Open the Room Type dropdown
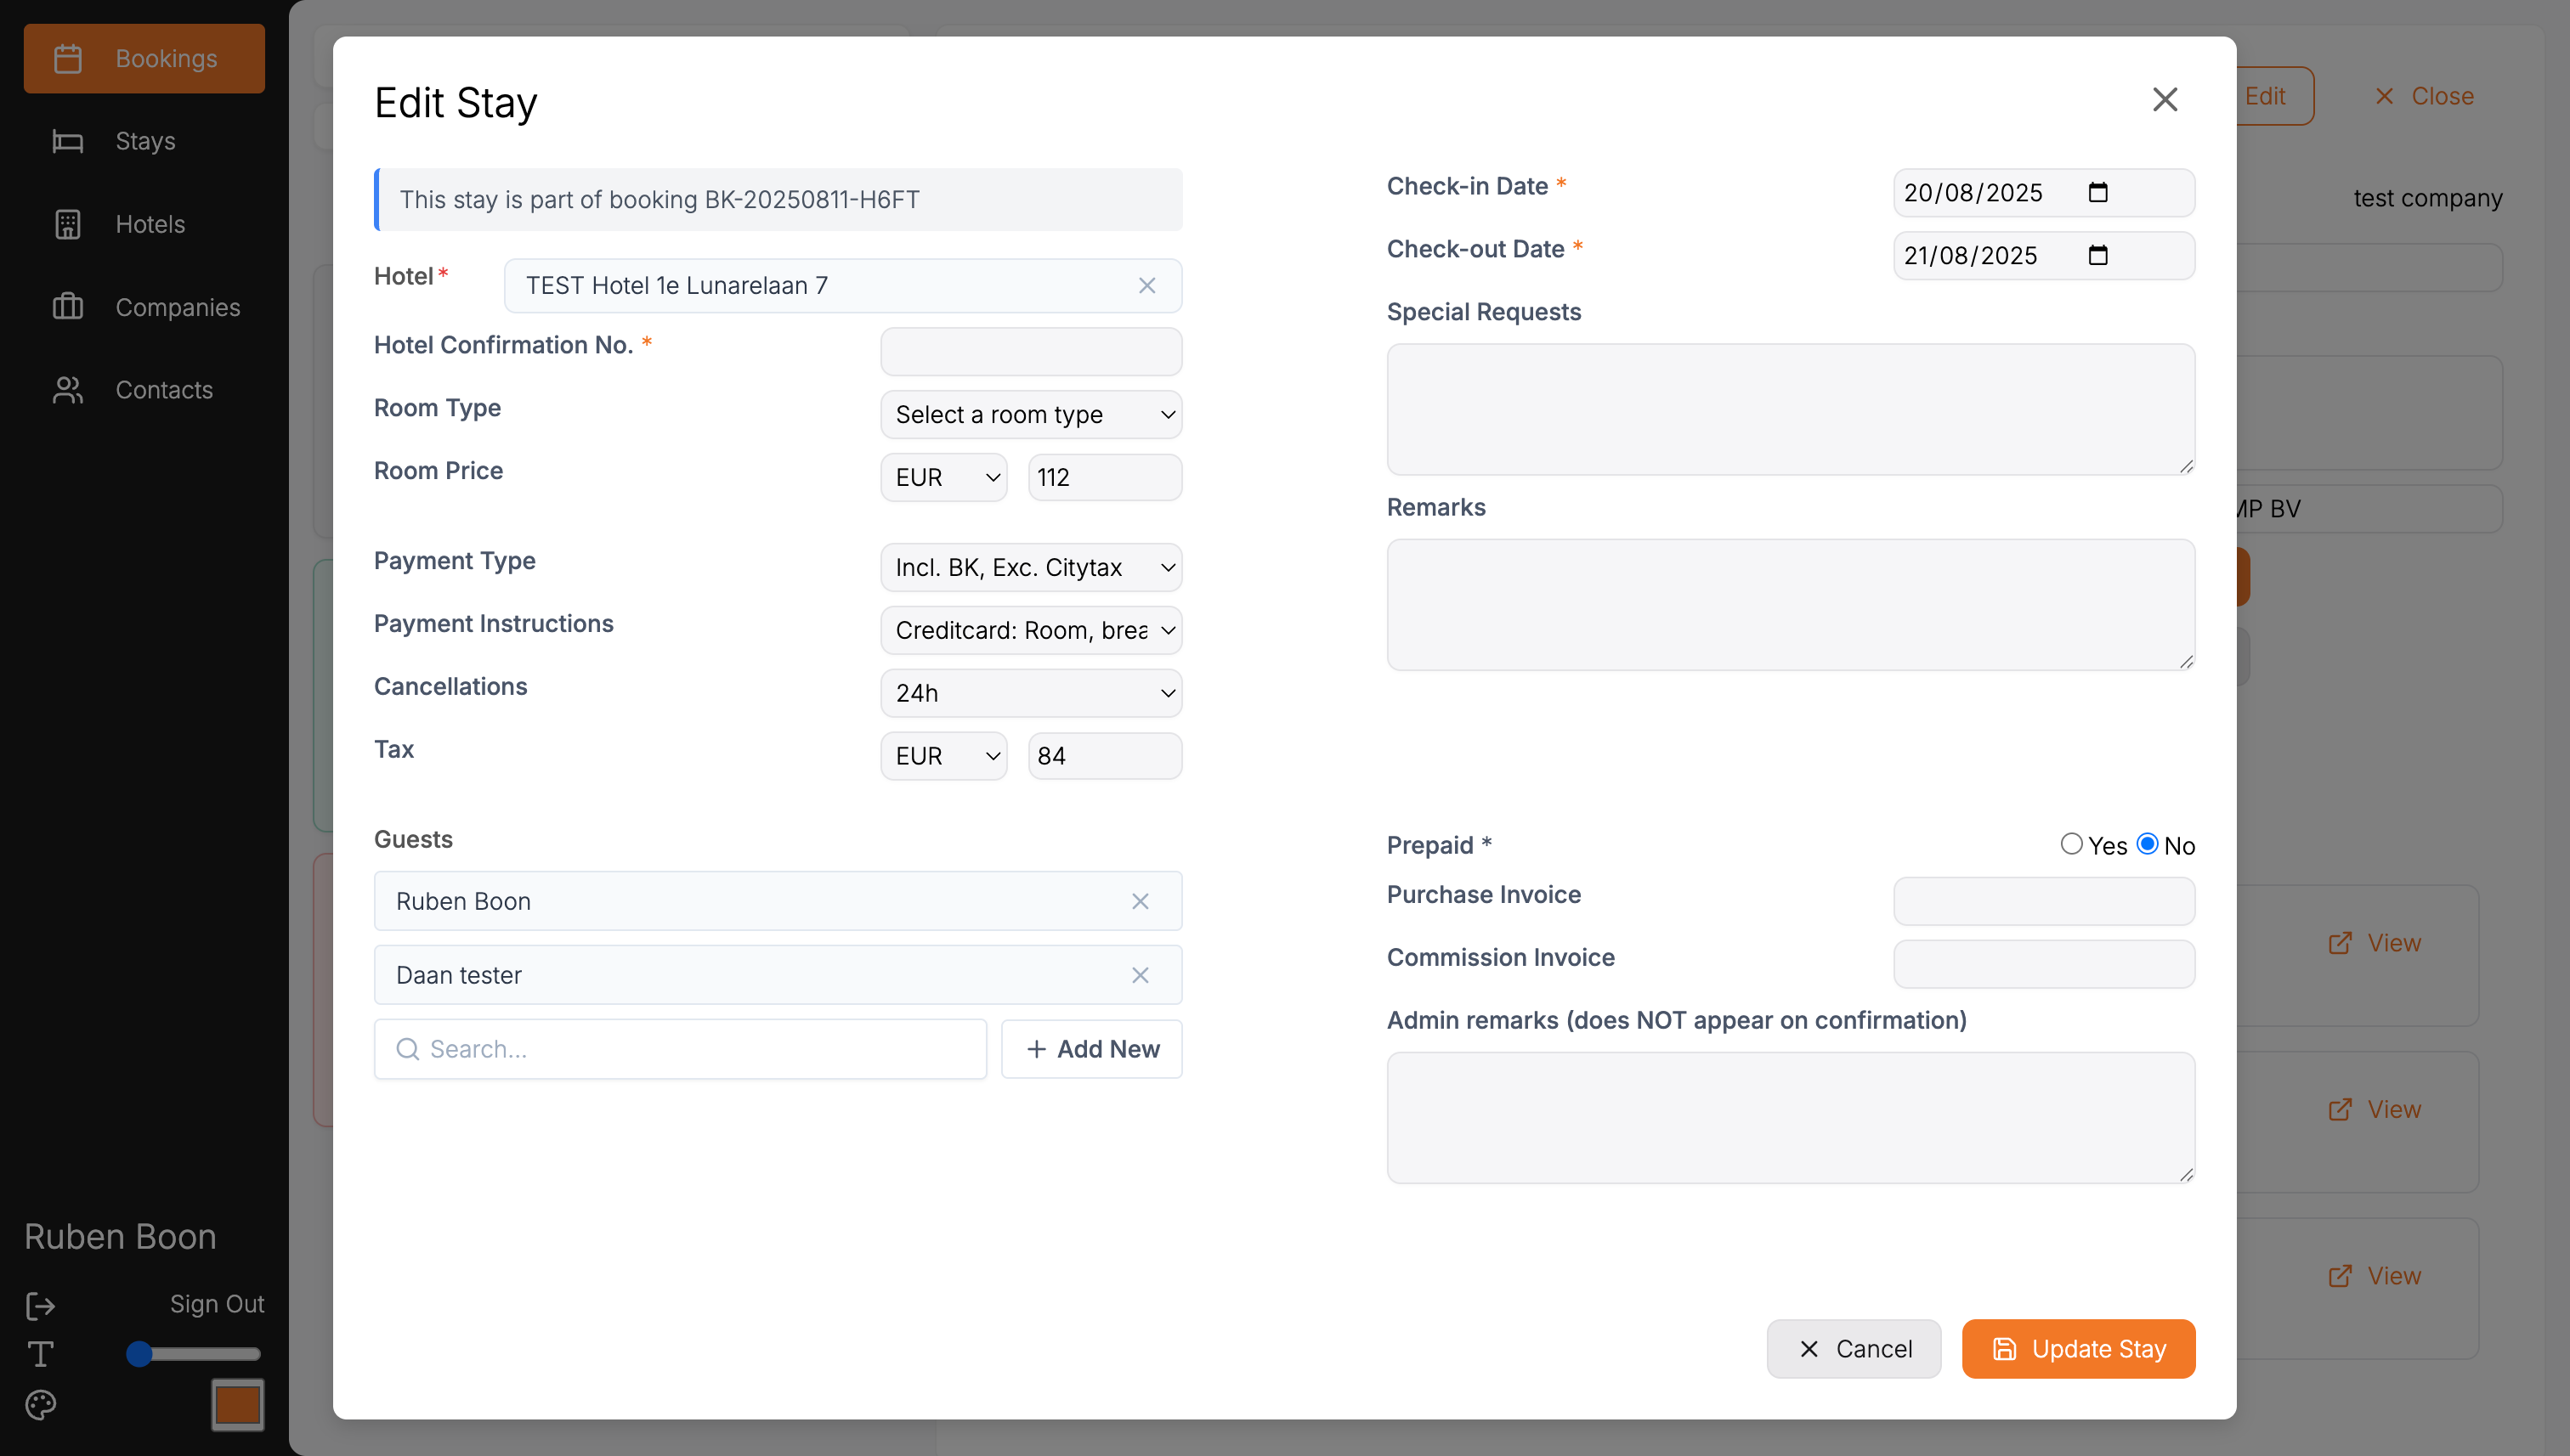The image size is (2570, 1456). [1030, 415]
